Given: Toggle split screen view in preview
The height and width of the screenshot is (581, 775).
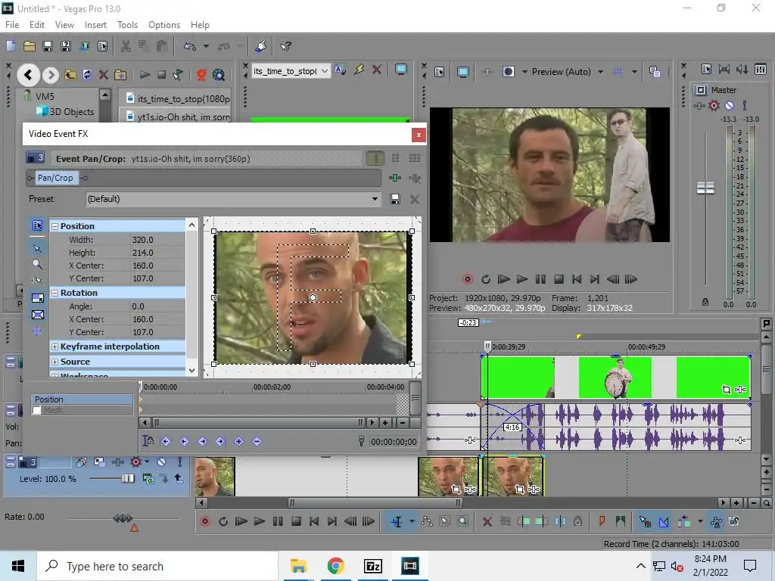Looking at the screenshot, I should [x=508, y=72].
